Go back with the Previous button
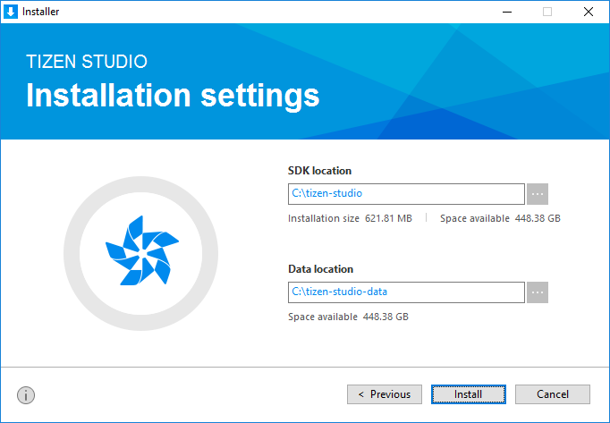610x423 pixels. point(384,394)
